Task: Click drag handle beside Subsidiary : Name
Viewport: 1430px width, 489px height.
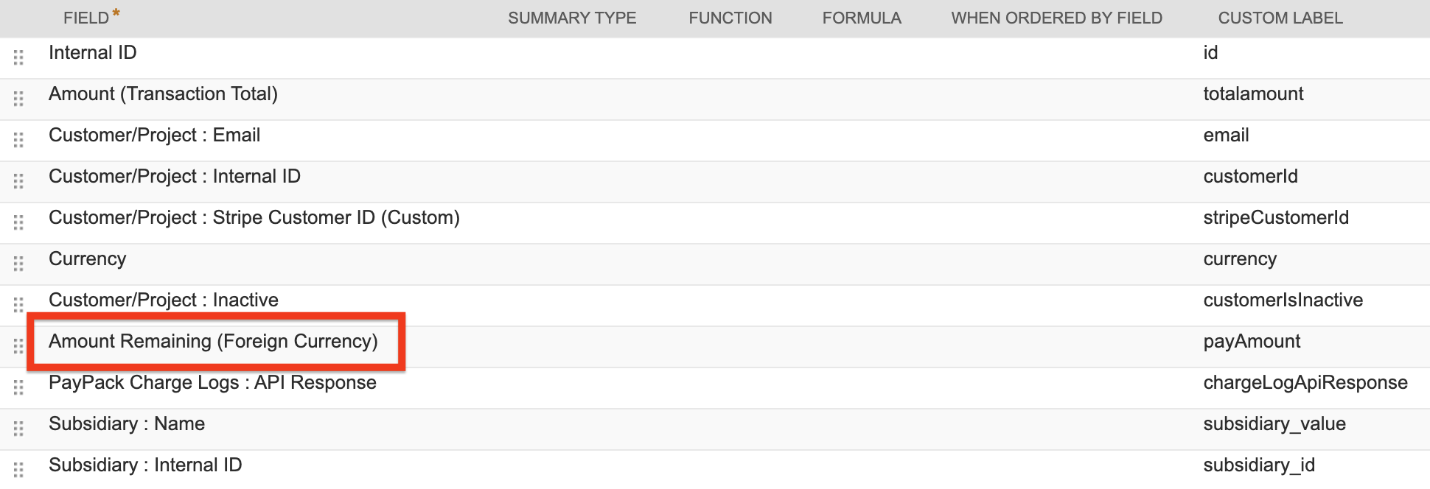Action: coord(18,429)
